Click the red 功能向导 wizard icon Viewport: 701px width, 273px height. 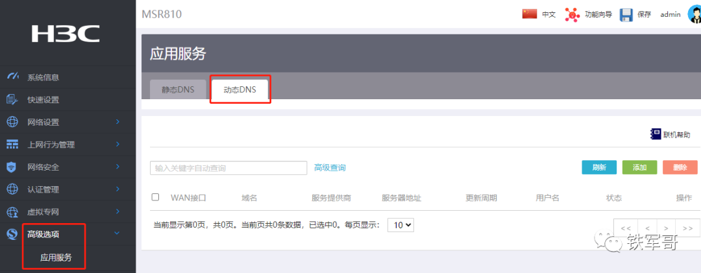click(x=572, y=14)
